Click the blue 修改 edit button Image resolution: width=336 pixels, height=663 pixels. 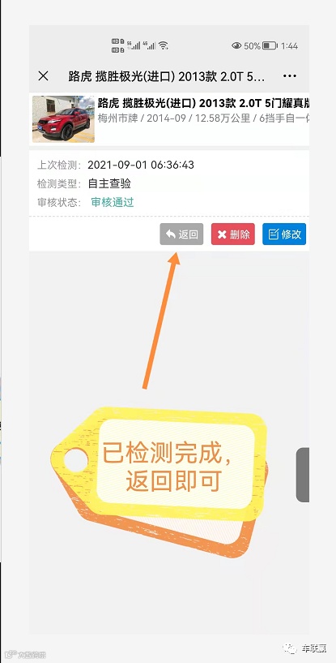point(284,235)
